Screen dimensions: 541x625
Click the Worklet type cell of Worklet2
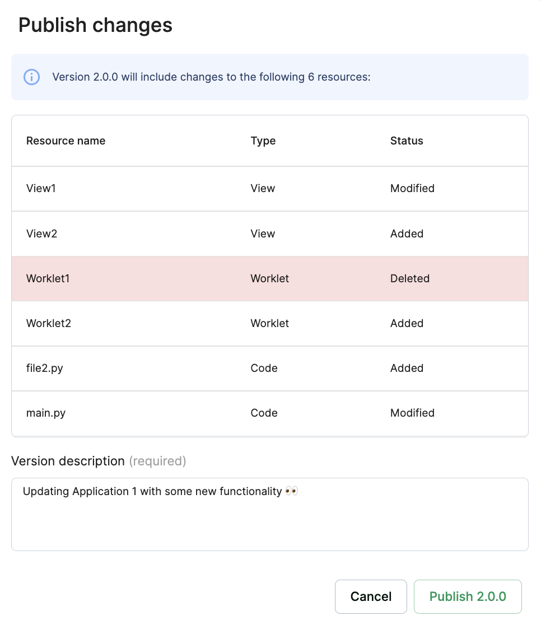270,323
